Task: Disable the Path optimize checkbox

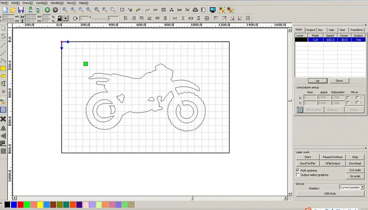Action: tap(298, 170)
